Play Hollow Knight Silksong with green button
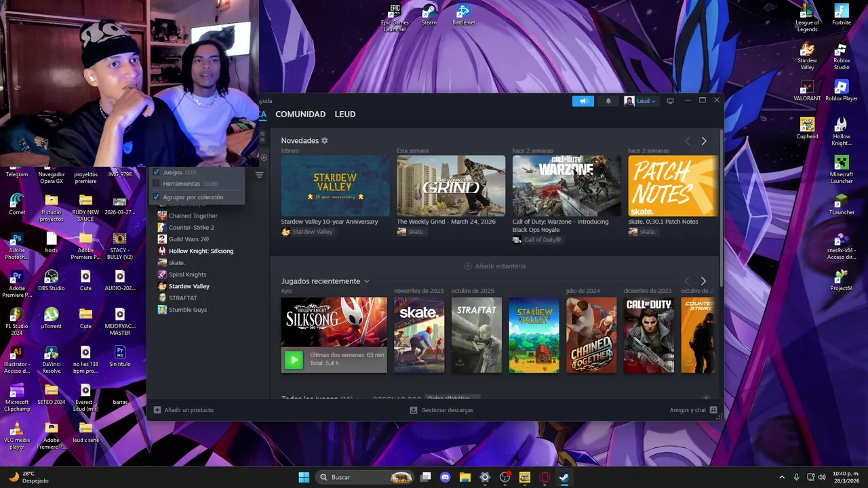 [x=294, y=360]
